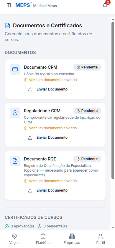Open the Empresas tab
The height and width of the screenshot is (248, 115).
pyautogui.click(x=72, y=239)
